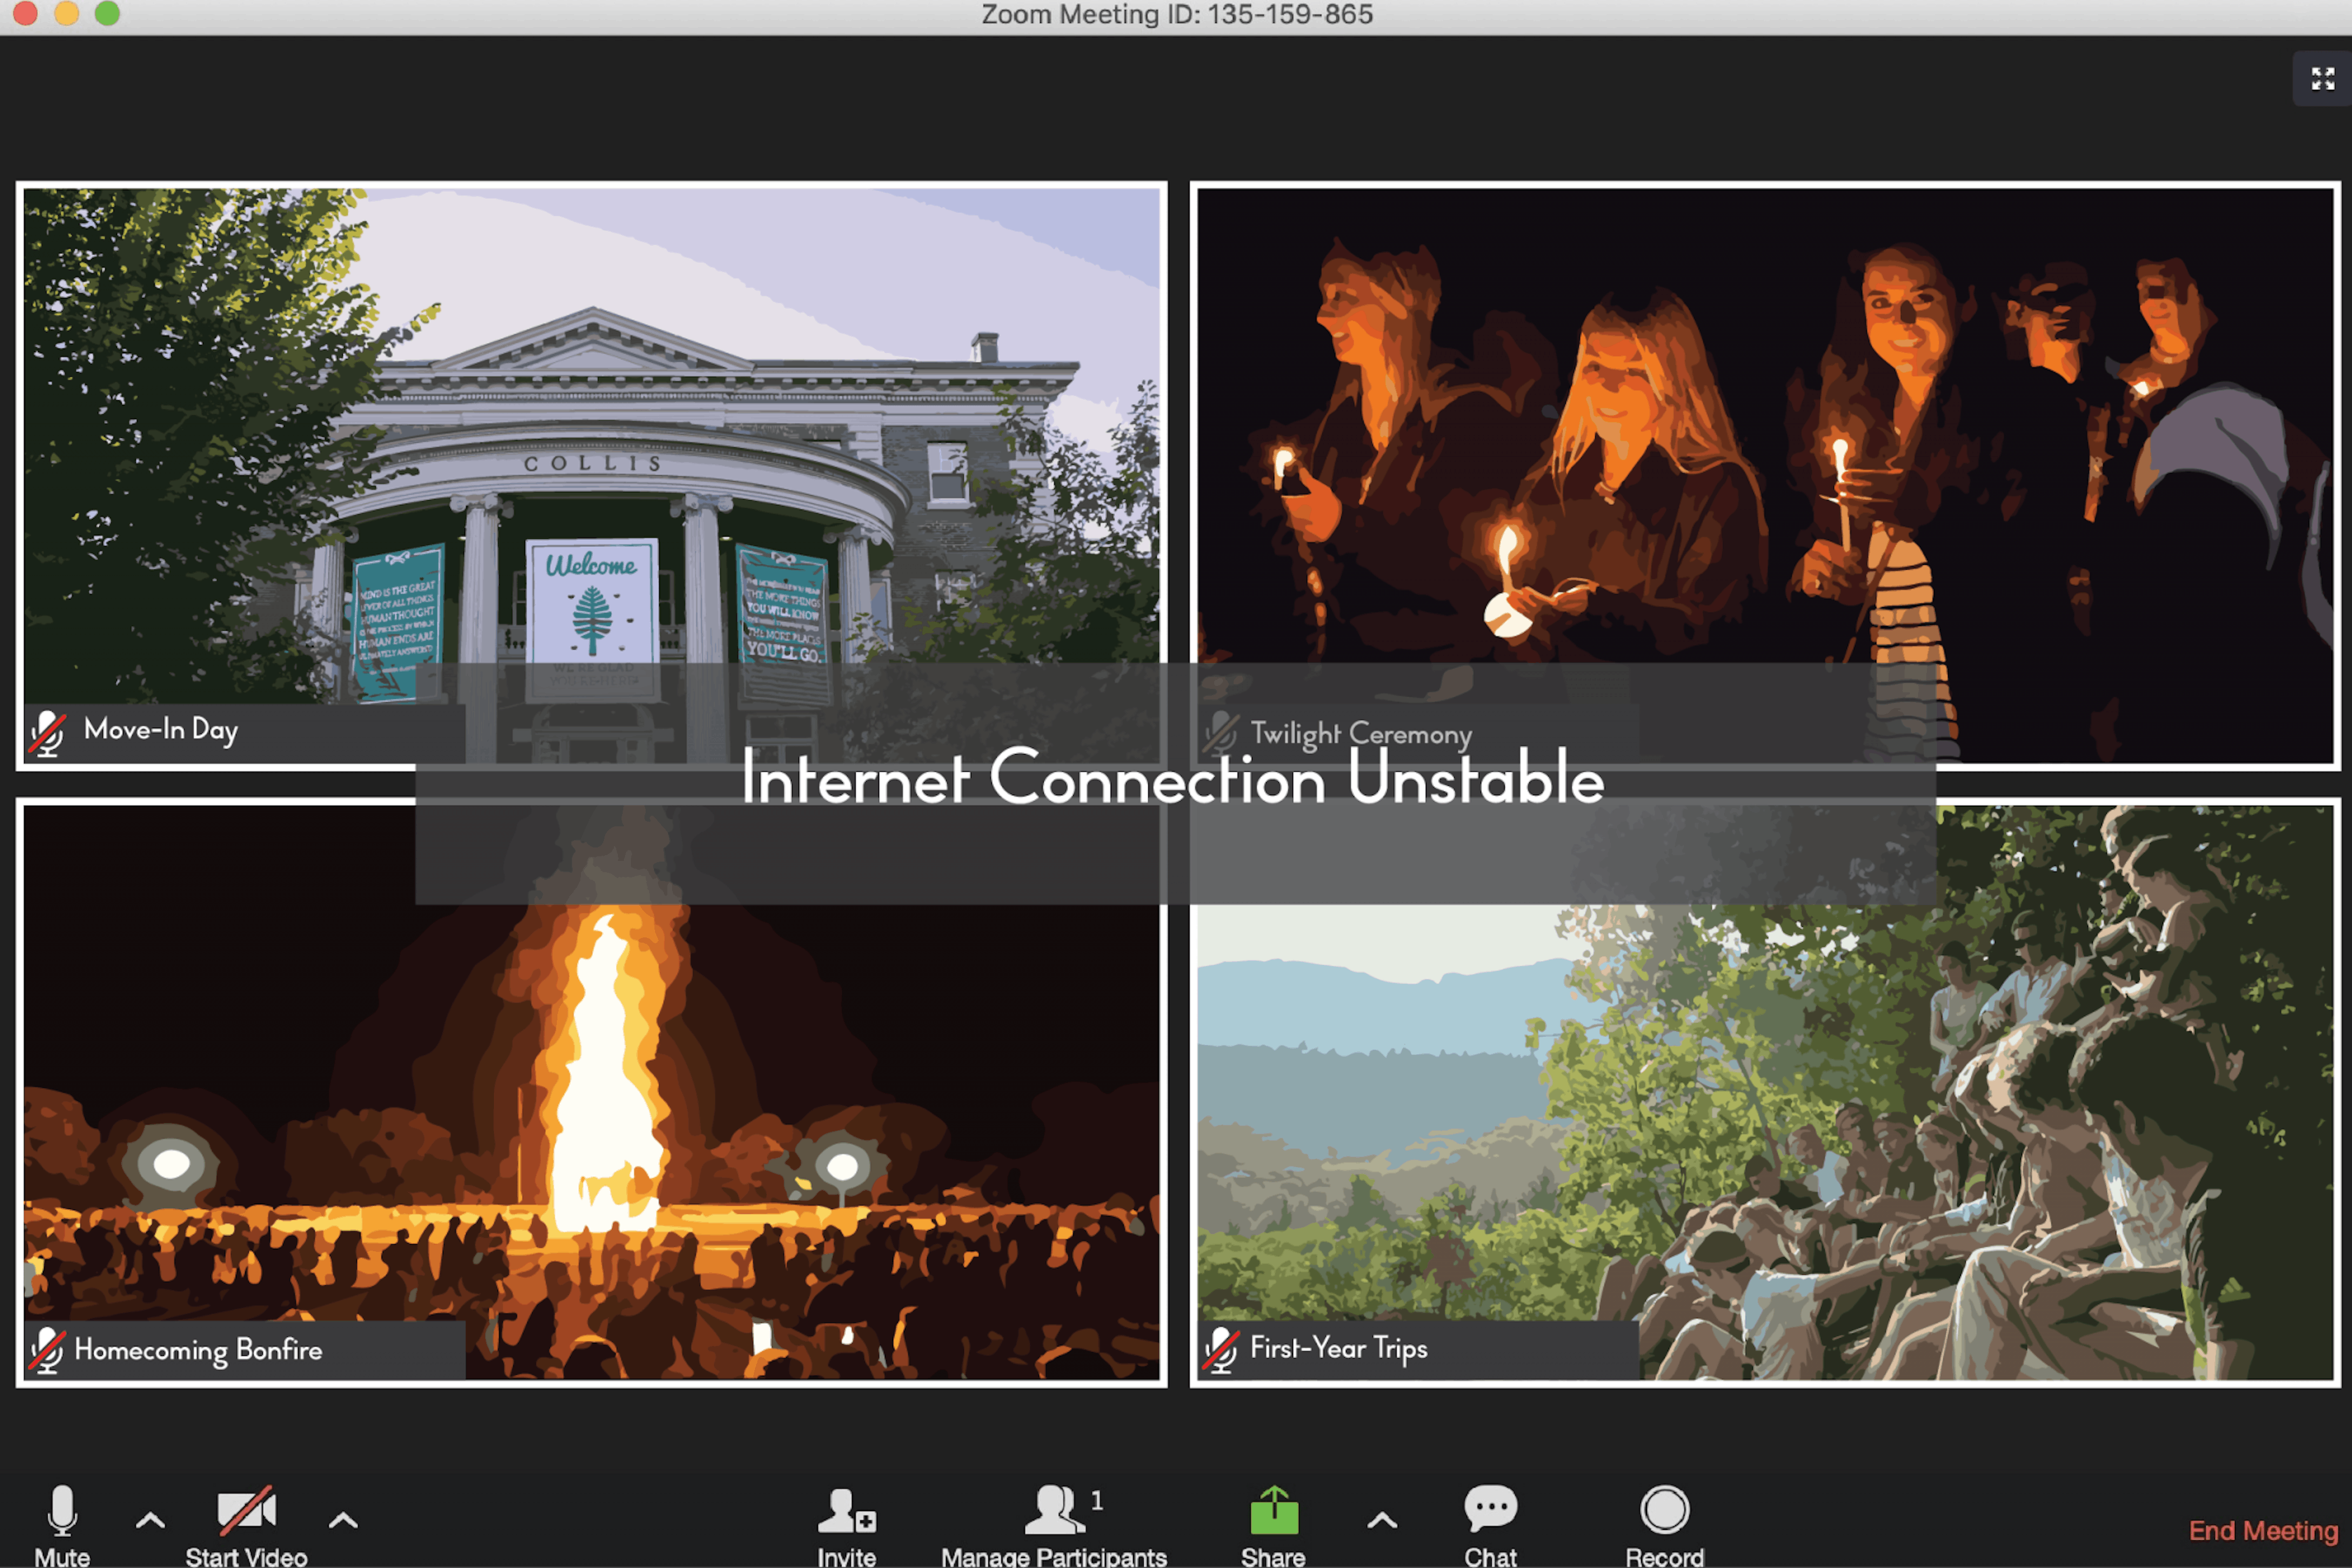
Task: Click the Zoom Meeting ID title bar
Action: 1175,15
